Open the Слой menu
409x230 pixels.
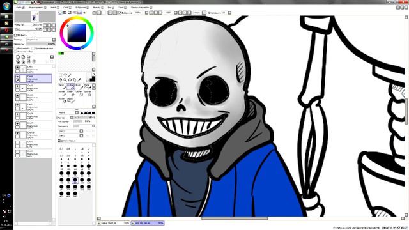tap(67, 8)
